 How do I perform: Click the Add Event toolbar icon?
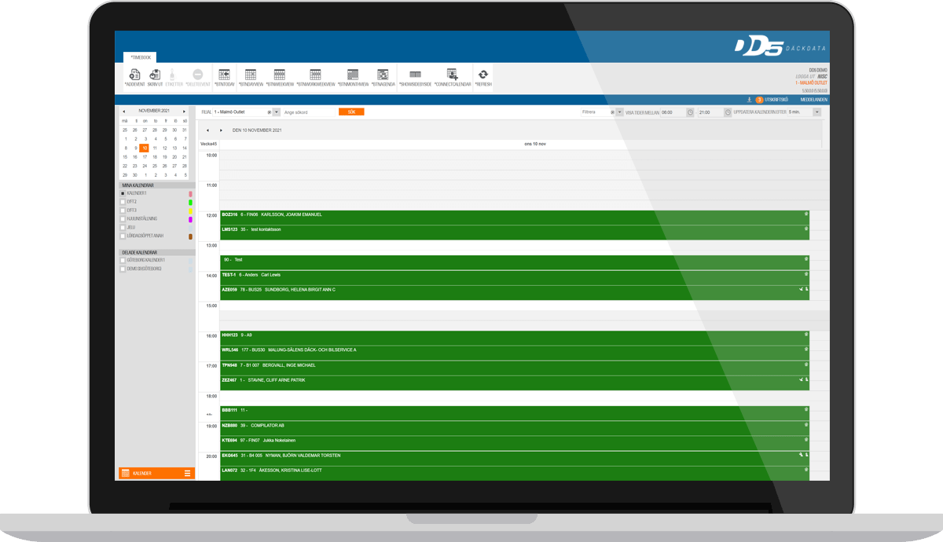click(134, 75)
